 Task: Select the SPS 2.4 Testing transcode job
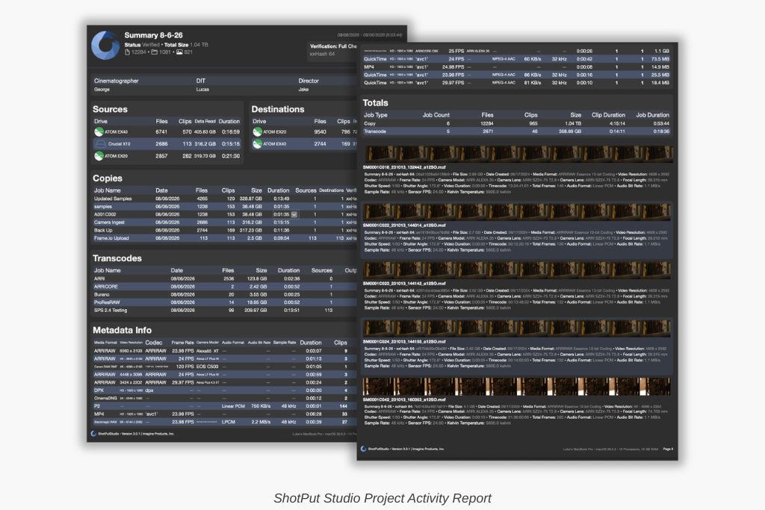pyautogui.click(x=111, y=310)
